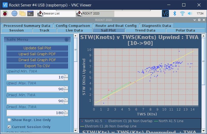Click the volume speaker icon
The height and width of the screenshot is (134, 207).
[190, 13]
